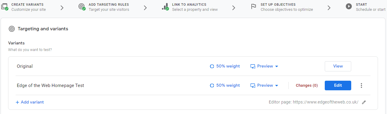The width and height of the screenshot is (387, 114).
Task: Click the 50% weight link for Original
Action: point(225,66)
